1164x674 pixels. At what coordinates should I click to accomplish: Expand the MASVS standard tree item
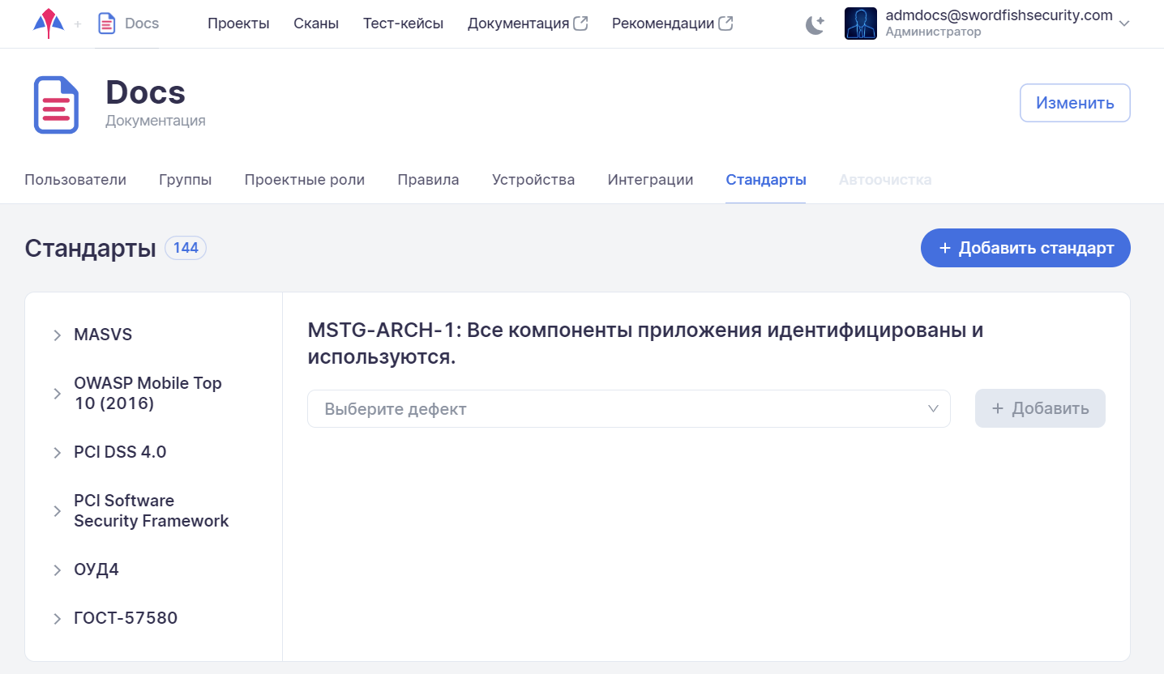[x=57, y=335]
